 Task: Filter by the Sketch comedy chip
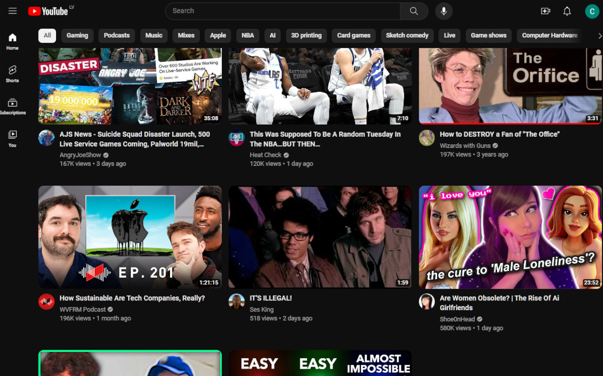[407, 36]
